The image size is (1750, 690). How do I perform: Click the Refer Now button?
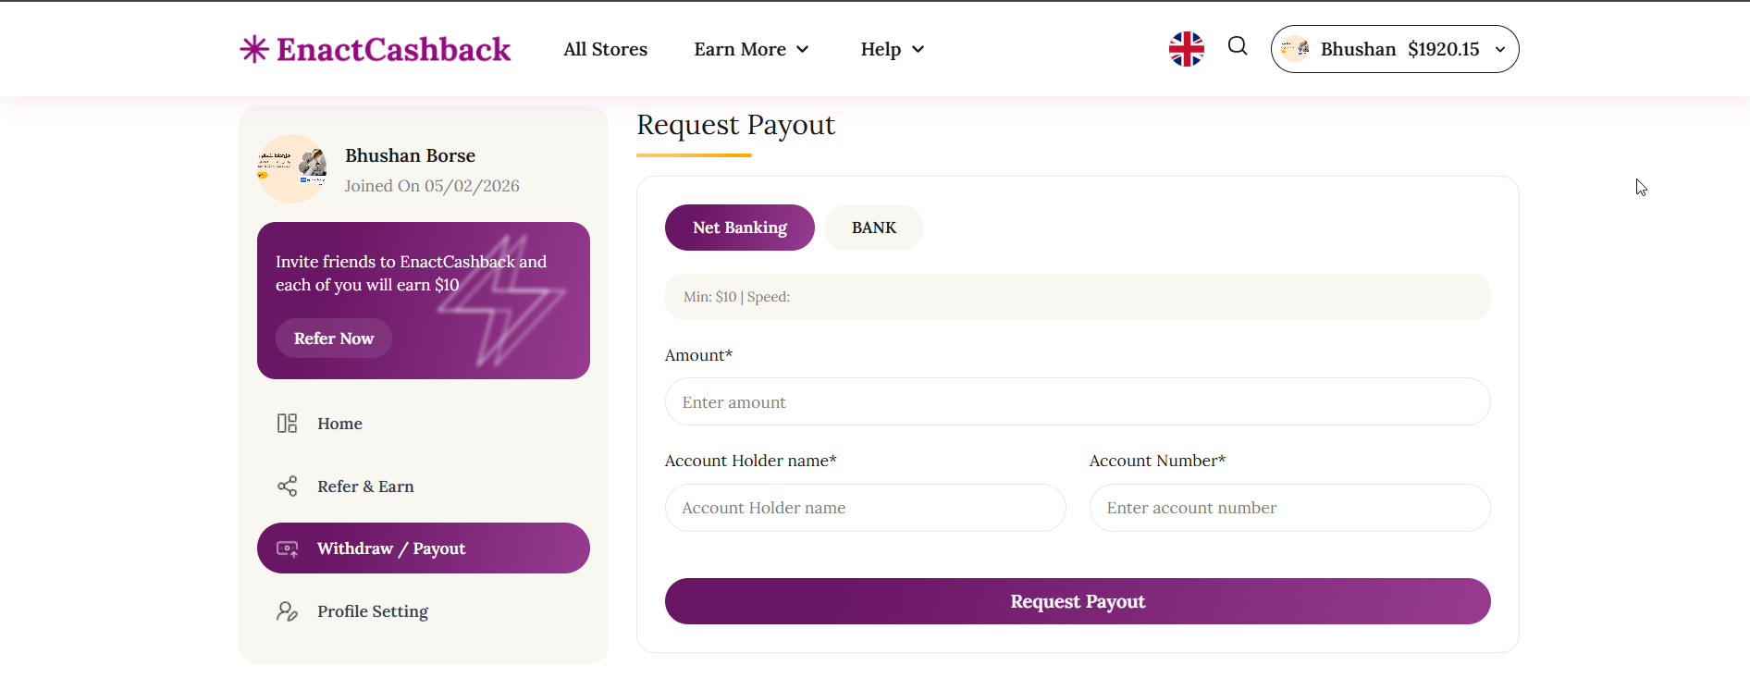coord(334,339)
